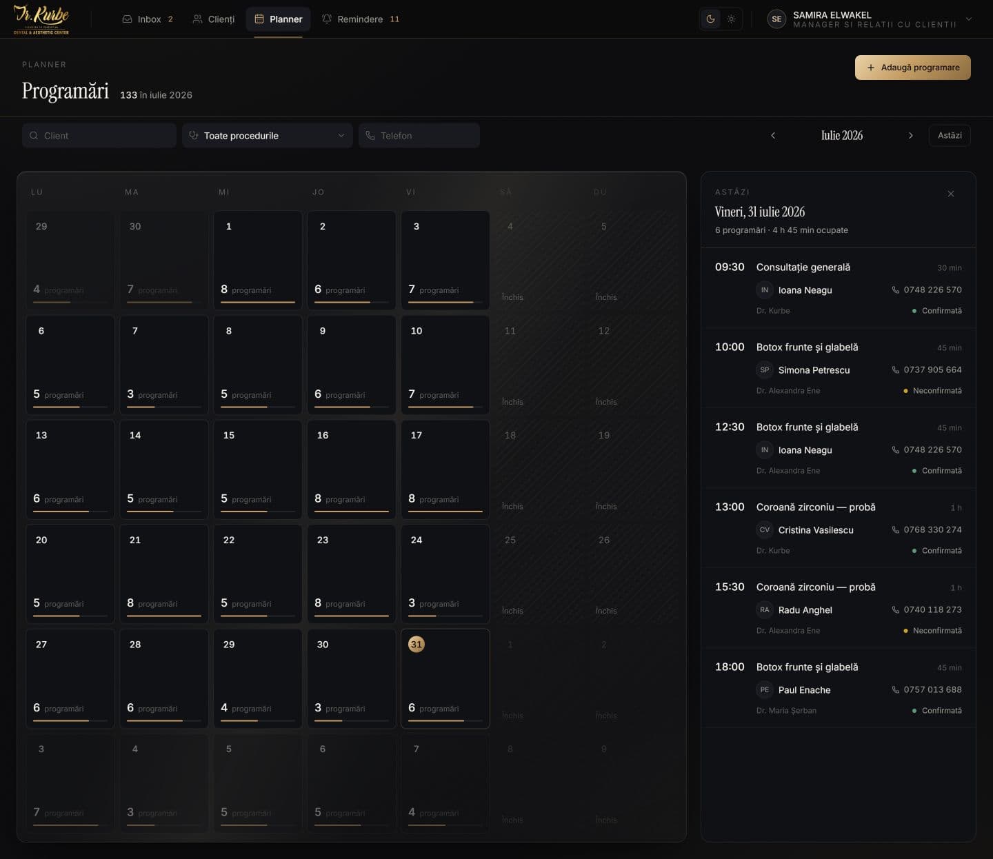Open the 18:00 Botox appointment title
The height and width of the screenshot is (859, 993).
pyautogui.click(x=808, y=667)
